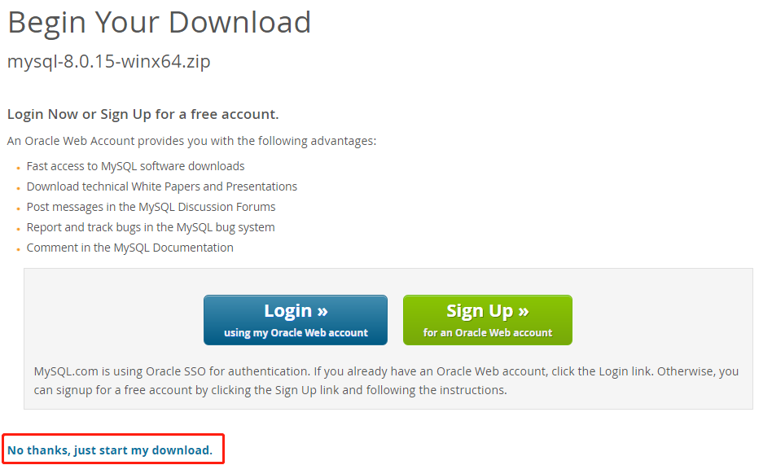772x465 pixels.
Task: Click the blue Login button
Action: (296, 320)
